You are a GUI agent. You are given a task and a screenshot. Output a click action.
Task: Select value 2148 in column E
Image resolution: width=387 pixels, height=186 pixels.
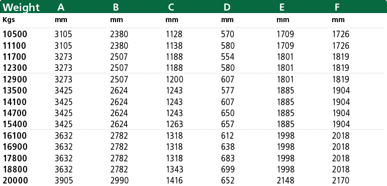tap(285, 180)
